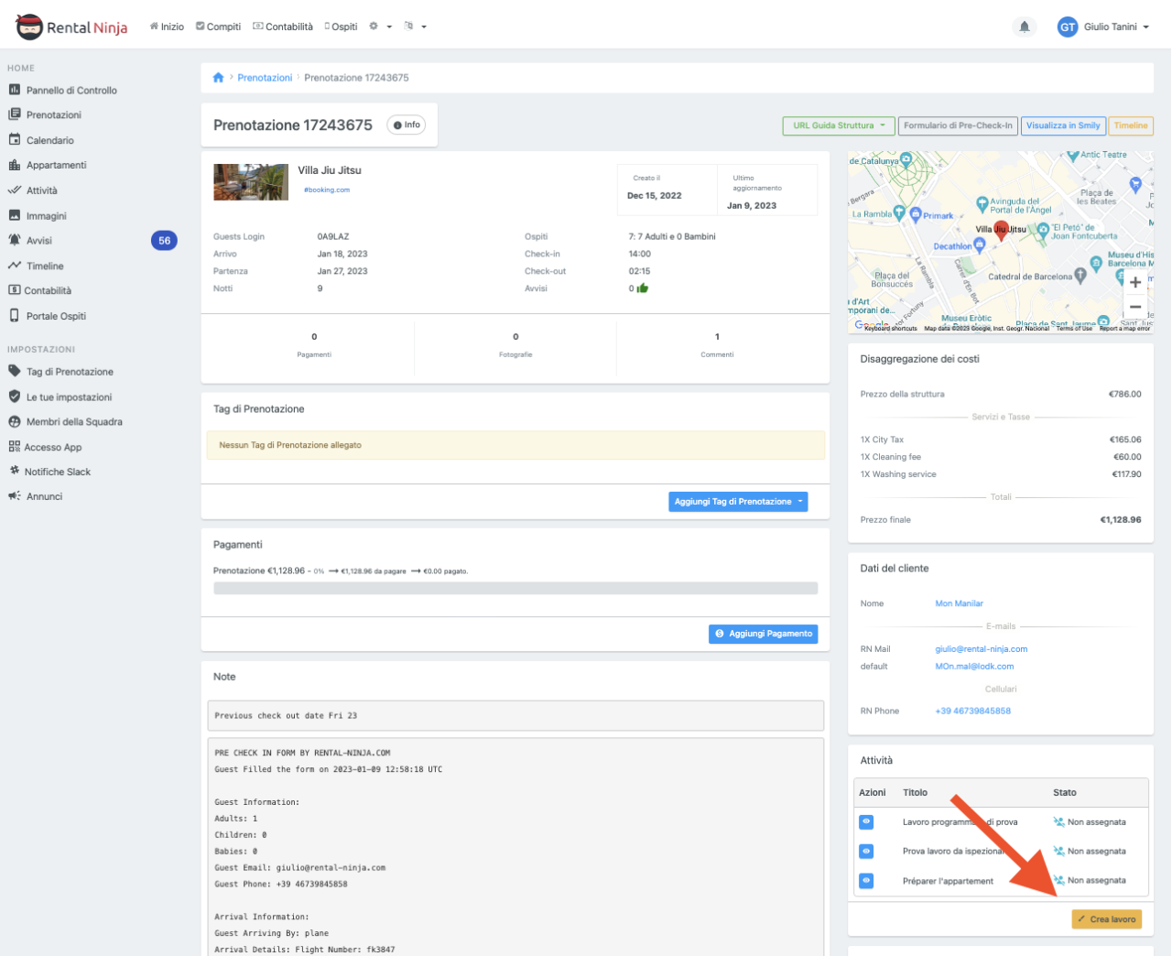Click the payment progress bar
The height and width of the screenshot is (956, 1172).
click(x=515, y=589)
